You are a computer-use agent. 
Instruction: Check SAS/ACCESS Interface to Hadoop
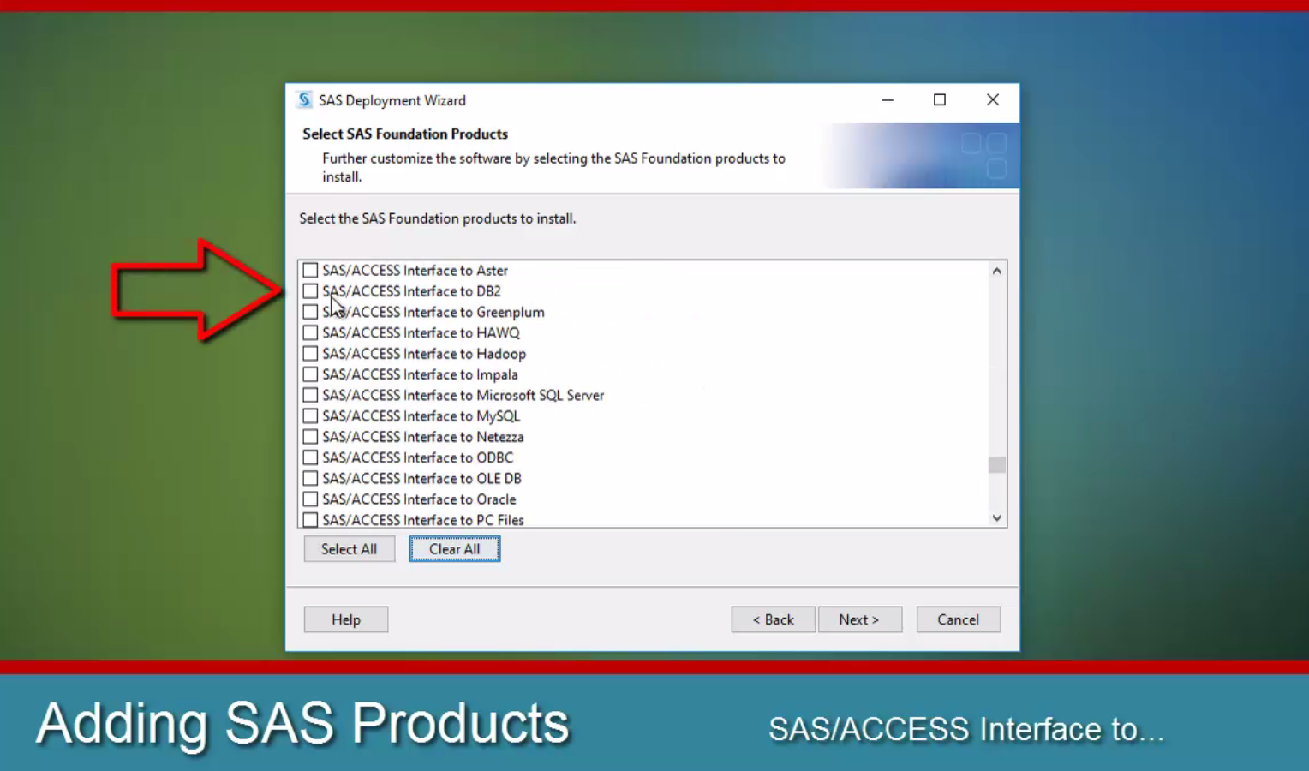pyautogui.click(x=310, y=353)
